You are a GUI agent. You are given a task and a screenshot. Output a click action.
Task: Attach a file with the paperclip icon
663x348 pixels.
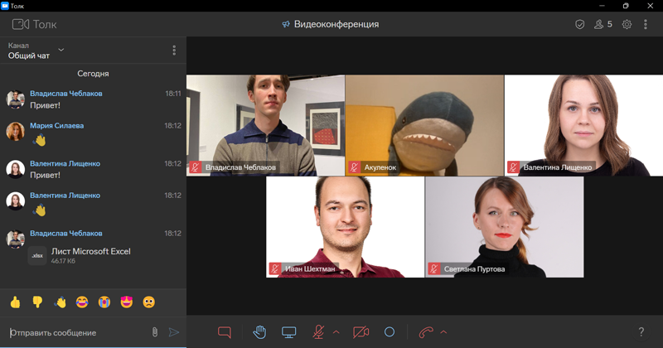pyautogui.click(x=154, y=332)
